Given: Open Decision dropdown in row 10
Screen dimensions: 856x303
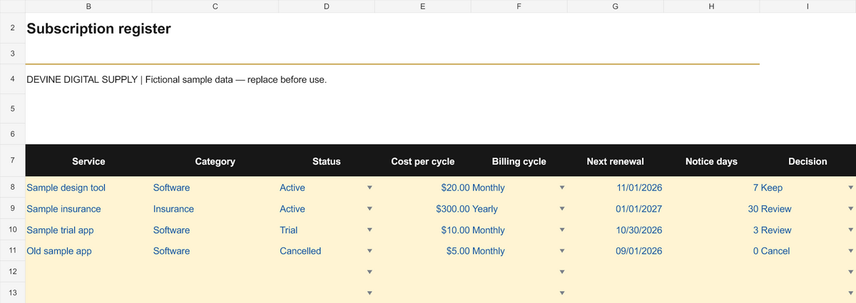Looking at the screenshot, I should (x=850, y=230).
